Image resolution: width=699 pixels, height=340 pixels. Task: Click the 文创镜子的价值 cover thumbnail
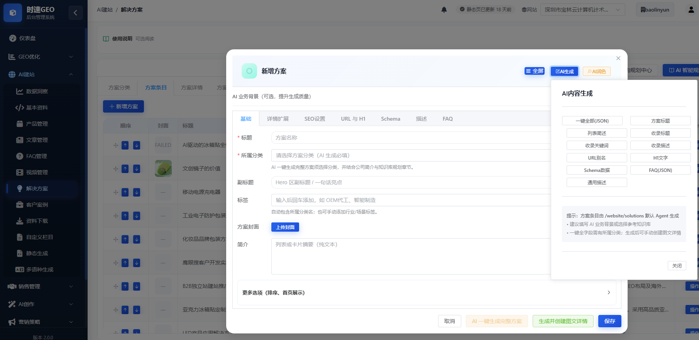pyautogui.click(x=163, y=168)
